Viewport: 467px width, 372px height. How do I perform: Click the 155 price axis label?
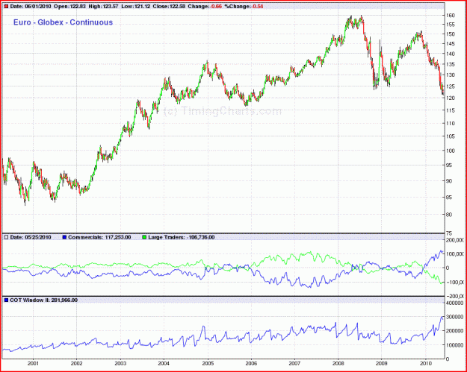tap(451, 25)
